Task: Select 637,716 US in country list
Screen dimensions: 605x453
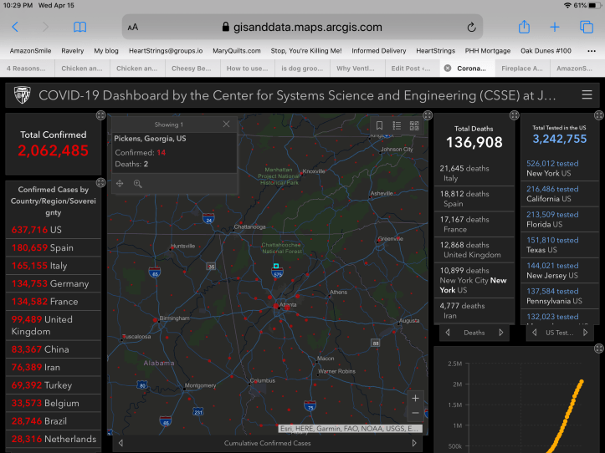Action: tap(54, 230)
